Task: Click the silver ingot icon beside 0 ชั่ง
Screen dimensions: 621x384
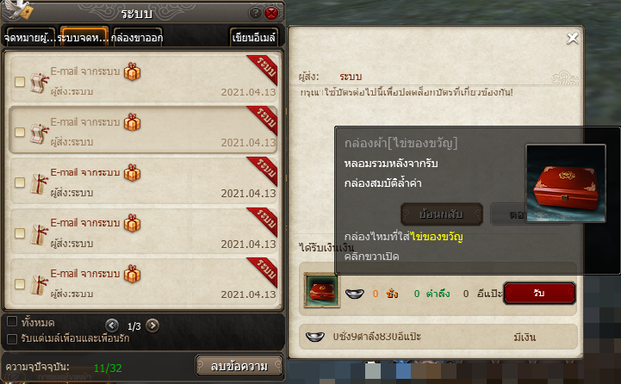Action: [x=355, y=294]
